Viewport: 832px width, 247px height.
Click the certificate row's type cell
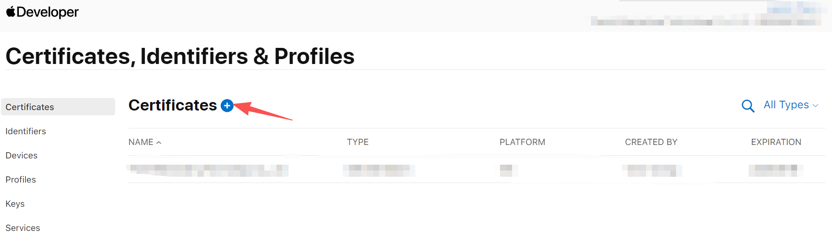click(x=379, y=170)
